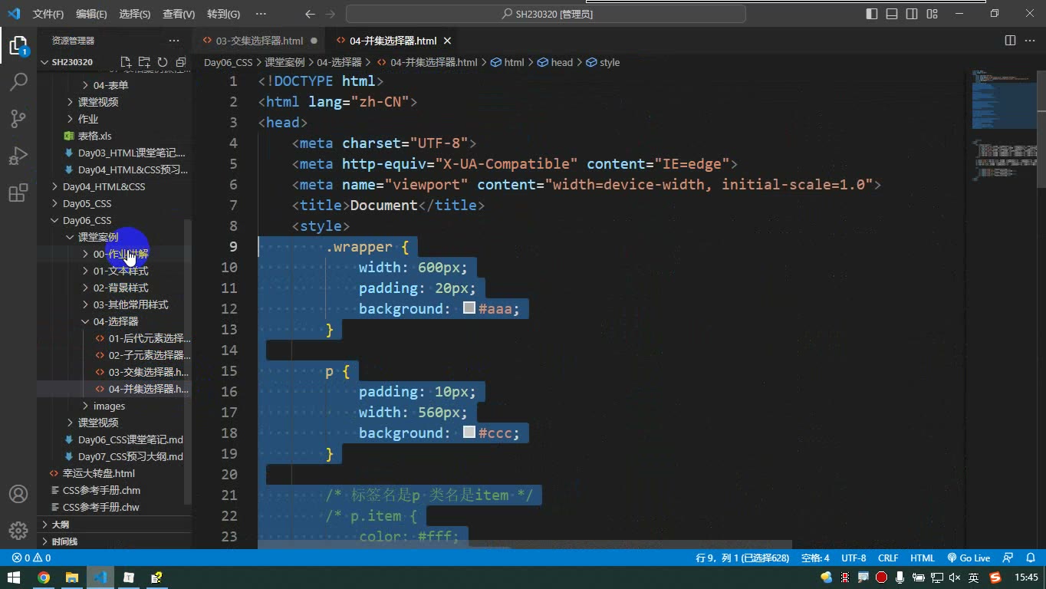Open the 查看(V) menu

[179, 14]
